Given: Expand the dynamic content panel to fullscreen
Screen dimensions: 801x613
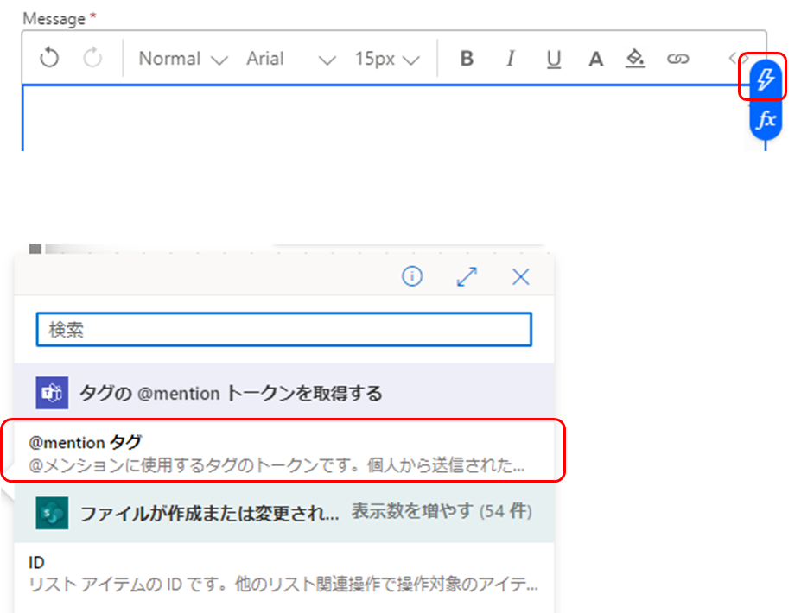Looking at the screenshot, I should coord(467,276).
